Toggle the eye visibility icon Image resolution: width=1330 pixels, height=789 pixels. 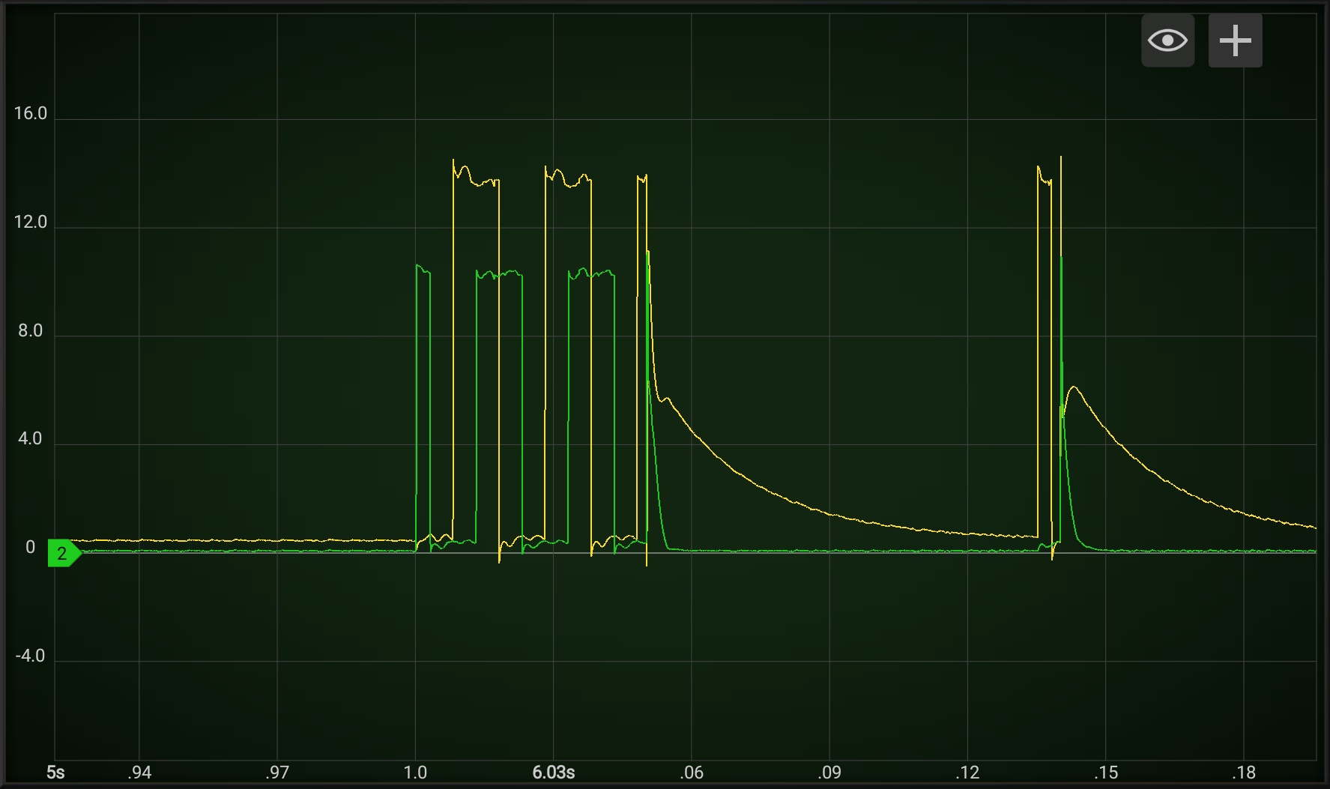[1167, 40]
